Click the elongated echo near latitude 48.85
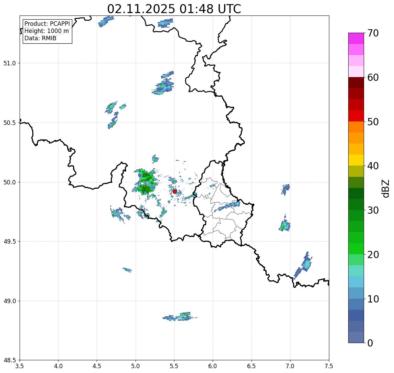394x373 pixels. 179,317
